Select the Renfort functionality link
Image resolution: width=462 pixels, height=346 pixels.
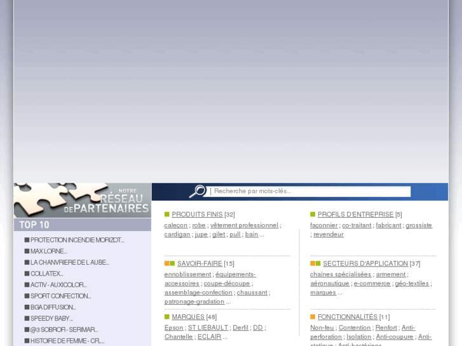click(386, 328)
